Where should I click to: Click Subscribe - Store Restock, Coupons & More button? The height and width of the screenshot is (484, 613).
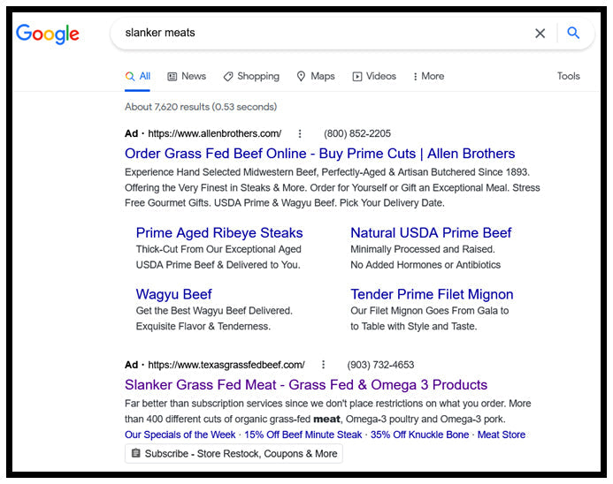pos(234,454)
